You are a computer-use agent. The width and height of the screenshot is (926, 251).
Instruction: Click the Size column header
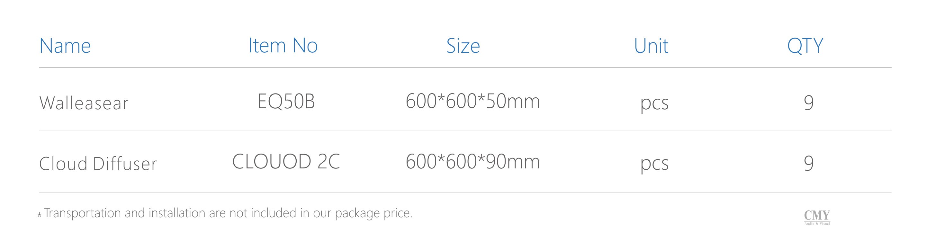pos(463,46)
